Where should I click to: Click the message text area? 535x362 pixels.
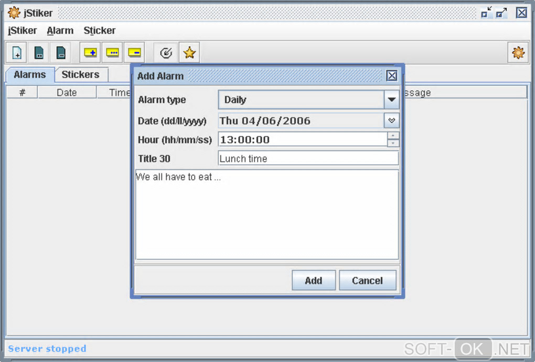pos(267,215)
